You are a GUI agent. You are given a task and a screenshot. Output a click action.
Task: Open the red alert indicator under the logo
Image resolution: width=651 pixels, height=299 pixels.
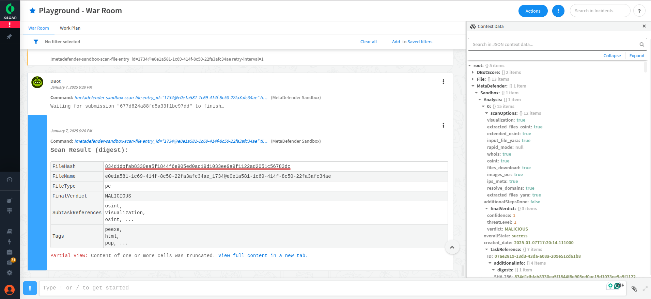point(10,25)
